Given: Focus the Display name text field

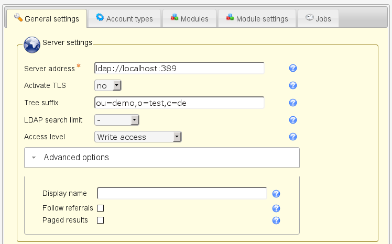Looking at the screenshot, I should [x=182, y=194].
